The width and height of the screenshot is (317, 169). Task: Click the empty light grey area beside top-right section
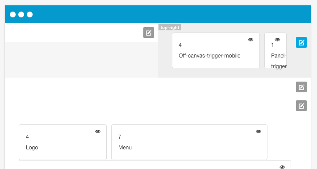(81, 60)
